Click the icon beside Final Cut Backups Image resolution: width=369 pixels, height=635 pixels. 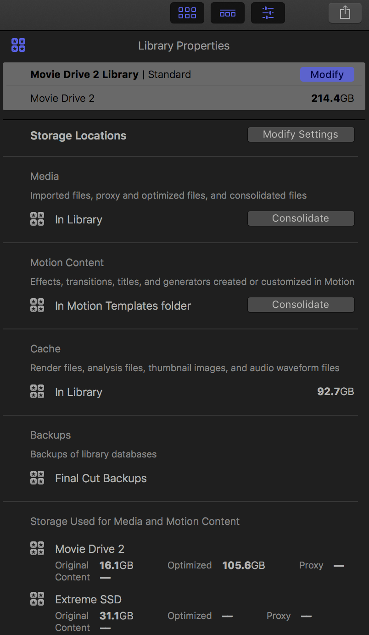click(x=37, y=478)
